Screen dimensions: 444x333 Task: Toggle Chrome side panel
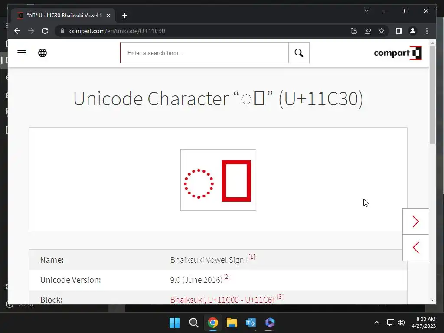click(399, 31)
